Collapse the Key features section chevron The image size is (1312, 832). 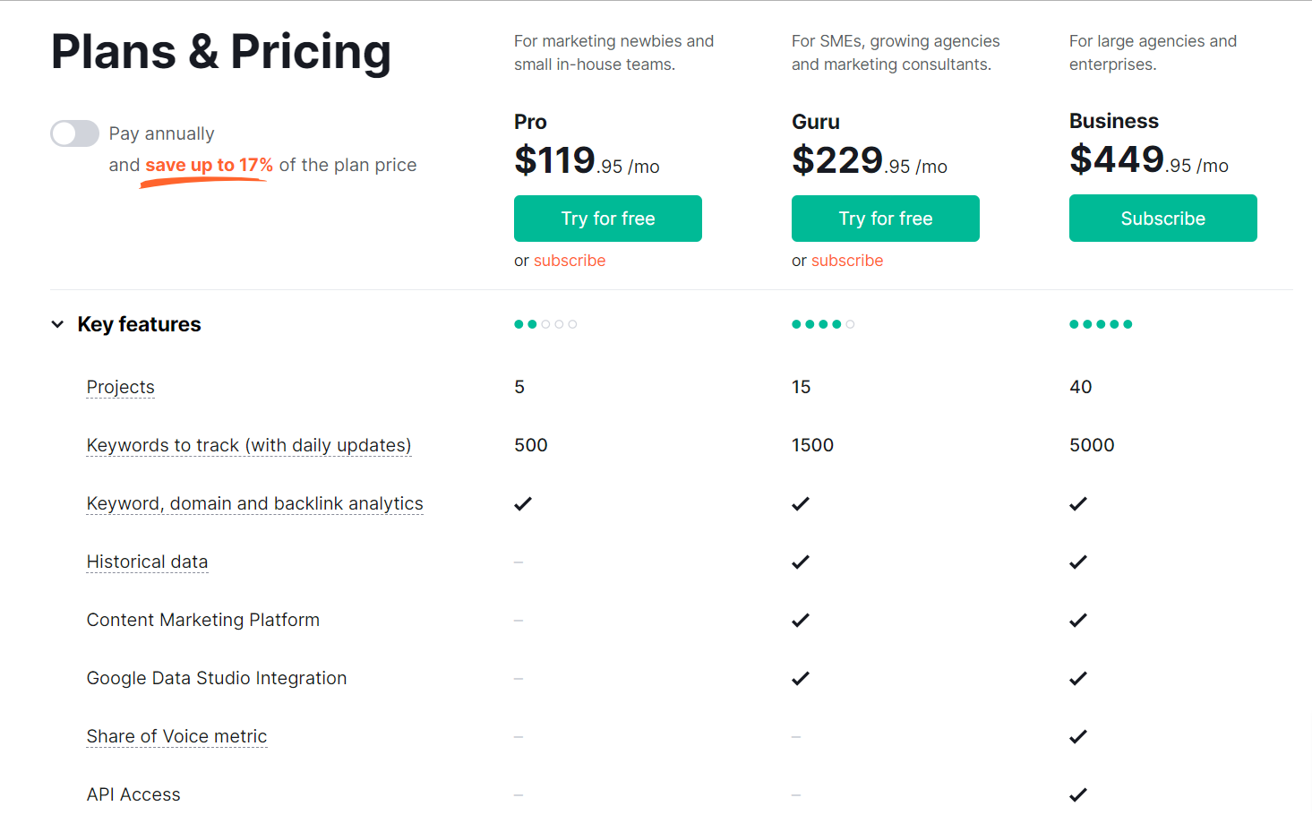[57, 324]
